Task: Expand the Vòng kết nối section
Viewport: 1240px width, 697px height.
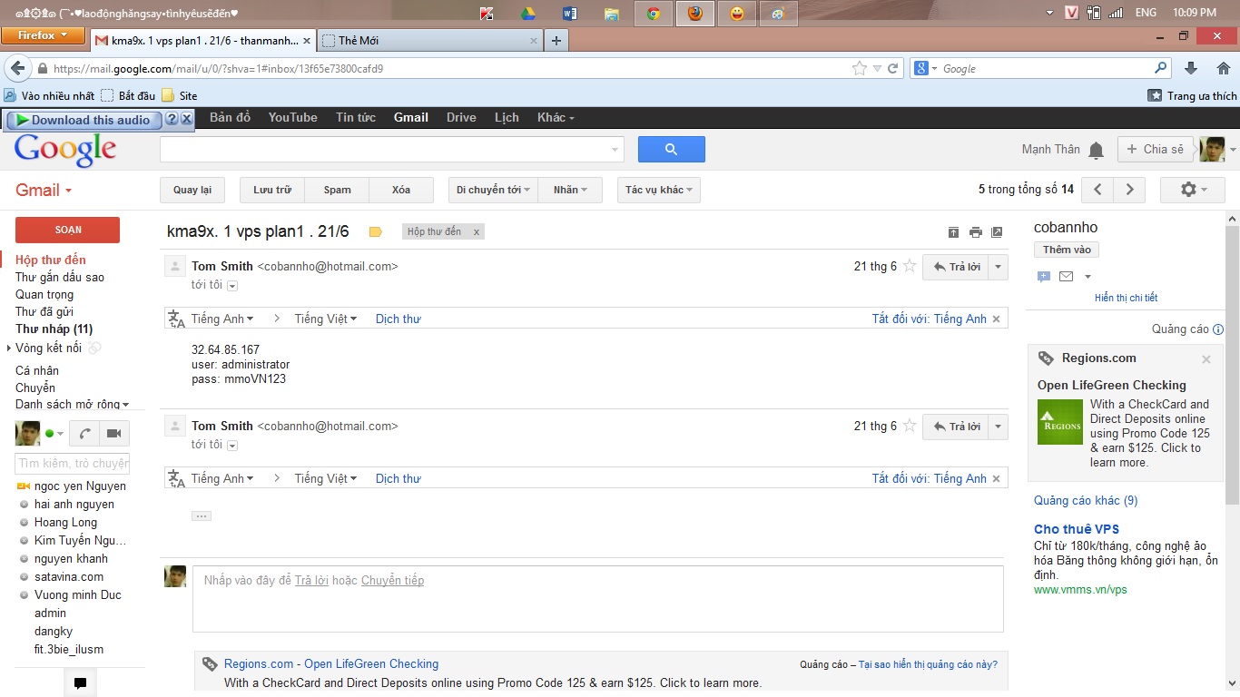Action: 9,348
